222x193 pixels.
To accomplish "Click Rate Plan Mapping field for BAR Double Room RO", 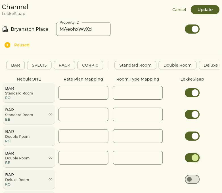I will (83, 136).
